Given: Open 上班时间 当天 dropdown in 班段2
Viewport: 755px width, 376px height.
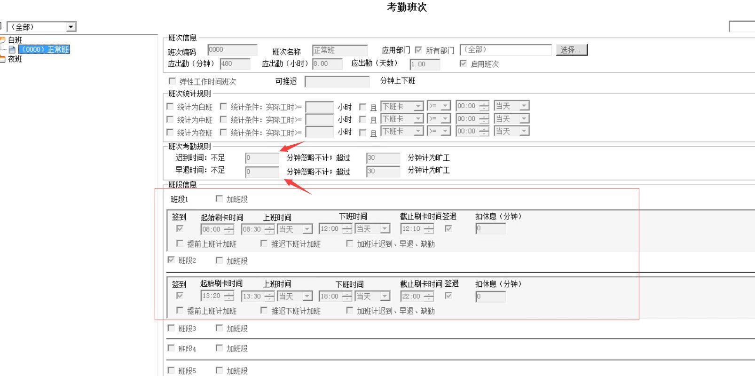Looking at the screenshot, I should click(x=295, y=297).
